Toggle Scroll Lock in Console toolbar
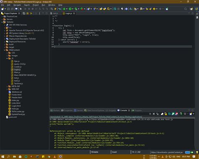Viewport: 199px width, 159px height. coord(166,114)
